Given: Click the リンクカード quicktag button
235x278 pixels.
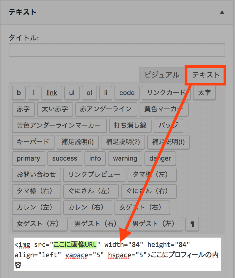Looking at the screenshot, I should pos(166,93).
